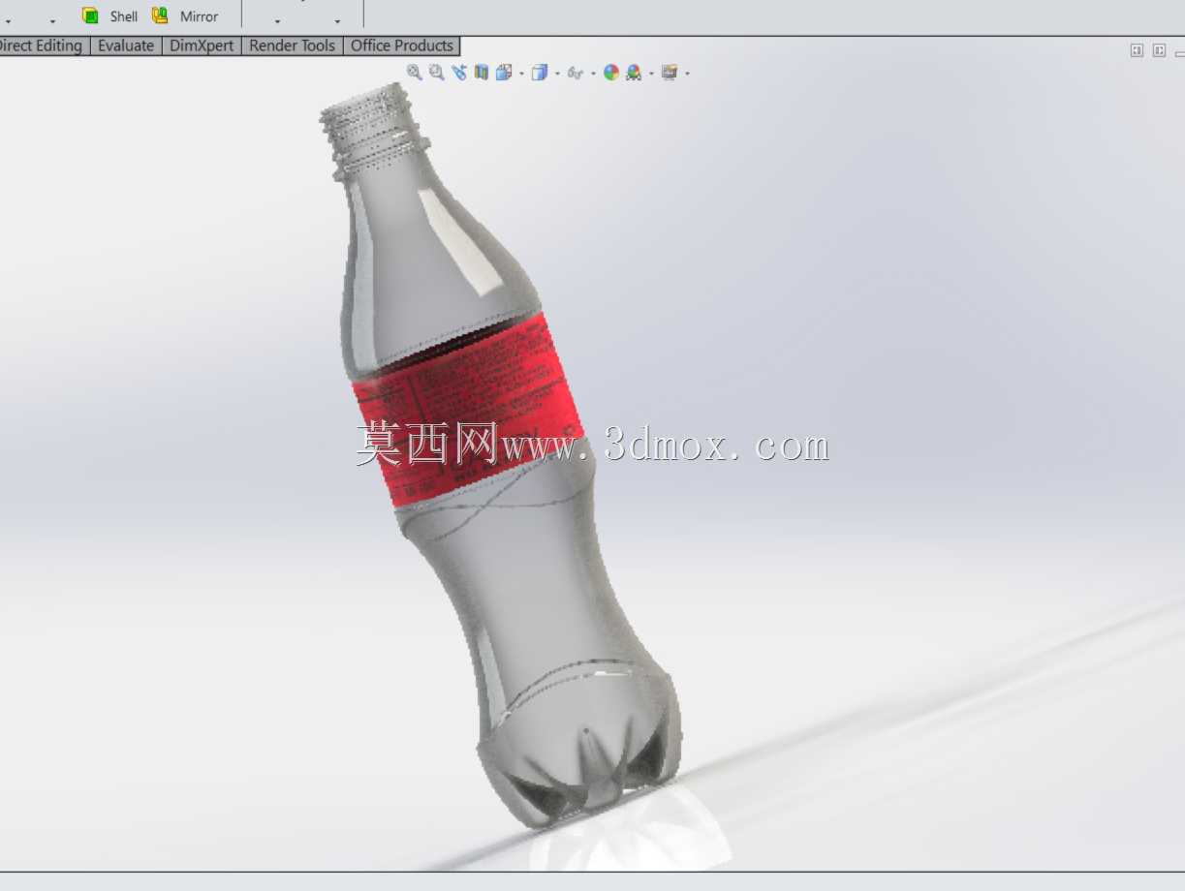Click the View Orientation icon
This screenshot has height=891, width=1185.
pyautogui.click(x=503, y=72)
